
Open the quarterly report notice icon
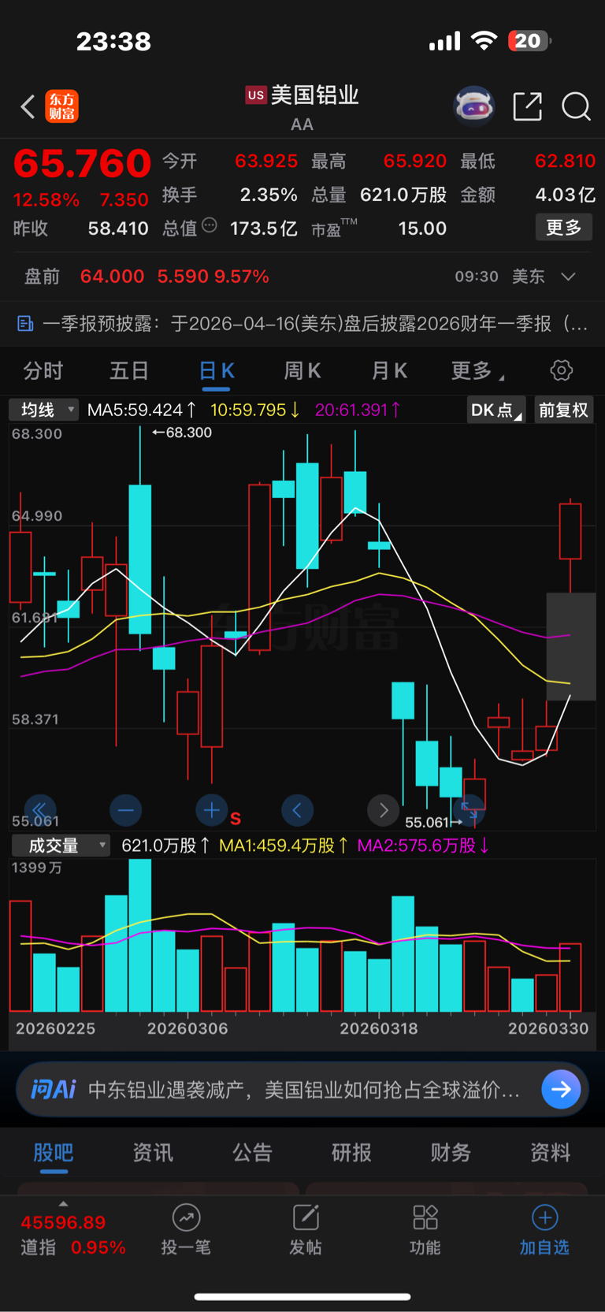pyautogui.click(x=25, y=323)
